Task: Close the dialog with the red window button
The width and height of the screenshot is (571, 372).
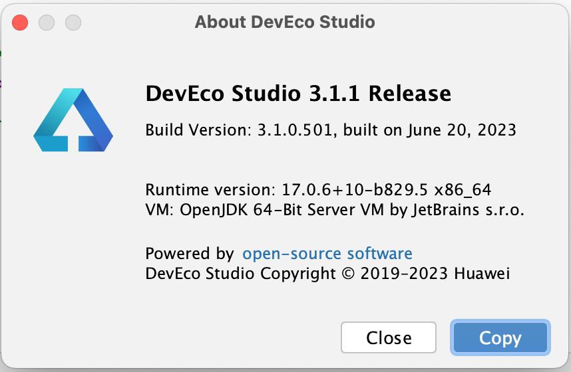Action: pos(21,23)
